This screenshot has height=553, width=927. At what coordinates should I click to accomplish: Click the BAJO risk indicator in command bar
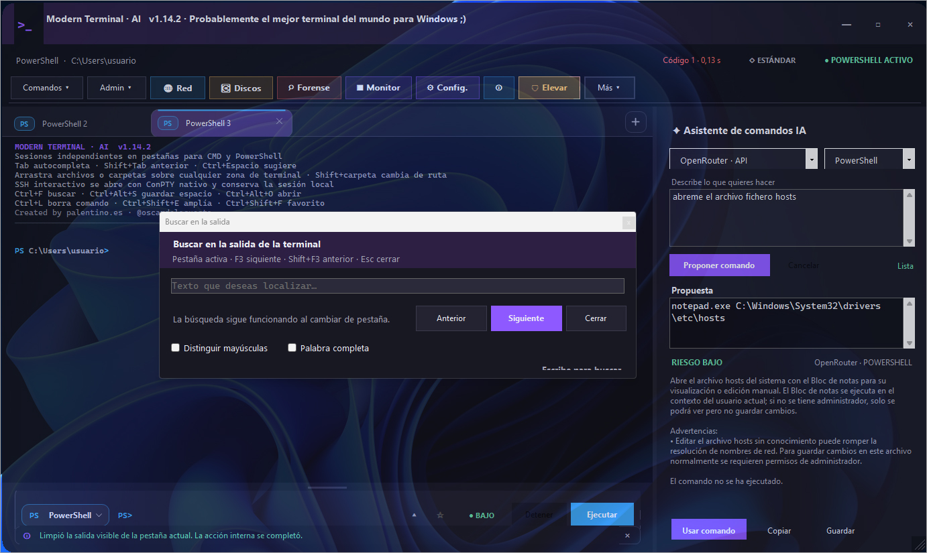click(x=482, y=515)
